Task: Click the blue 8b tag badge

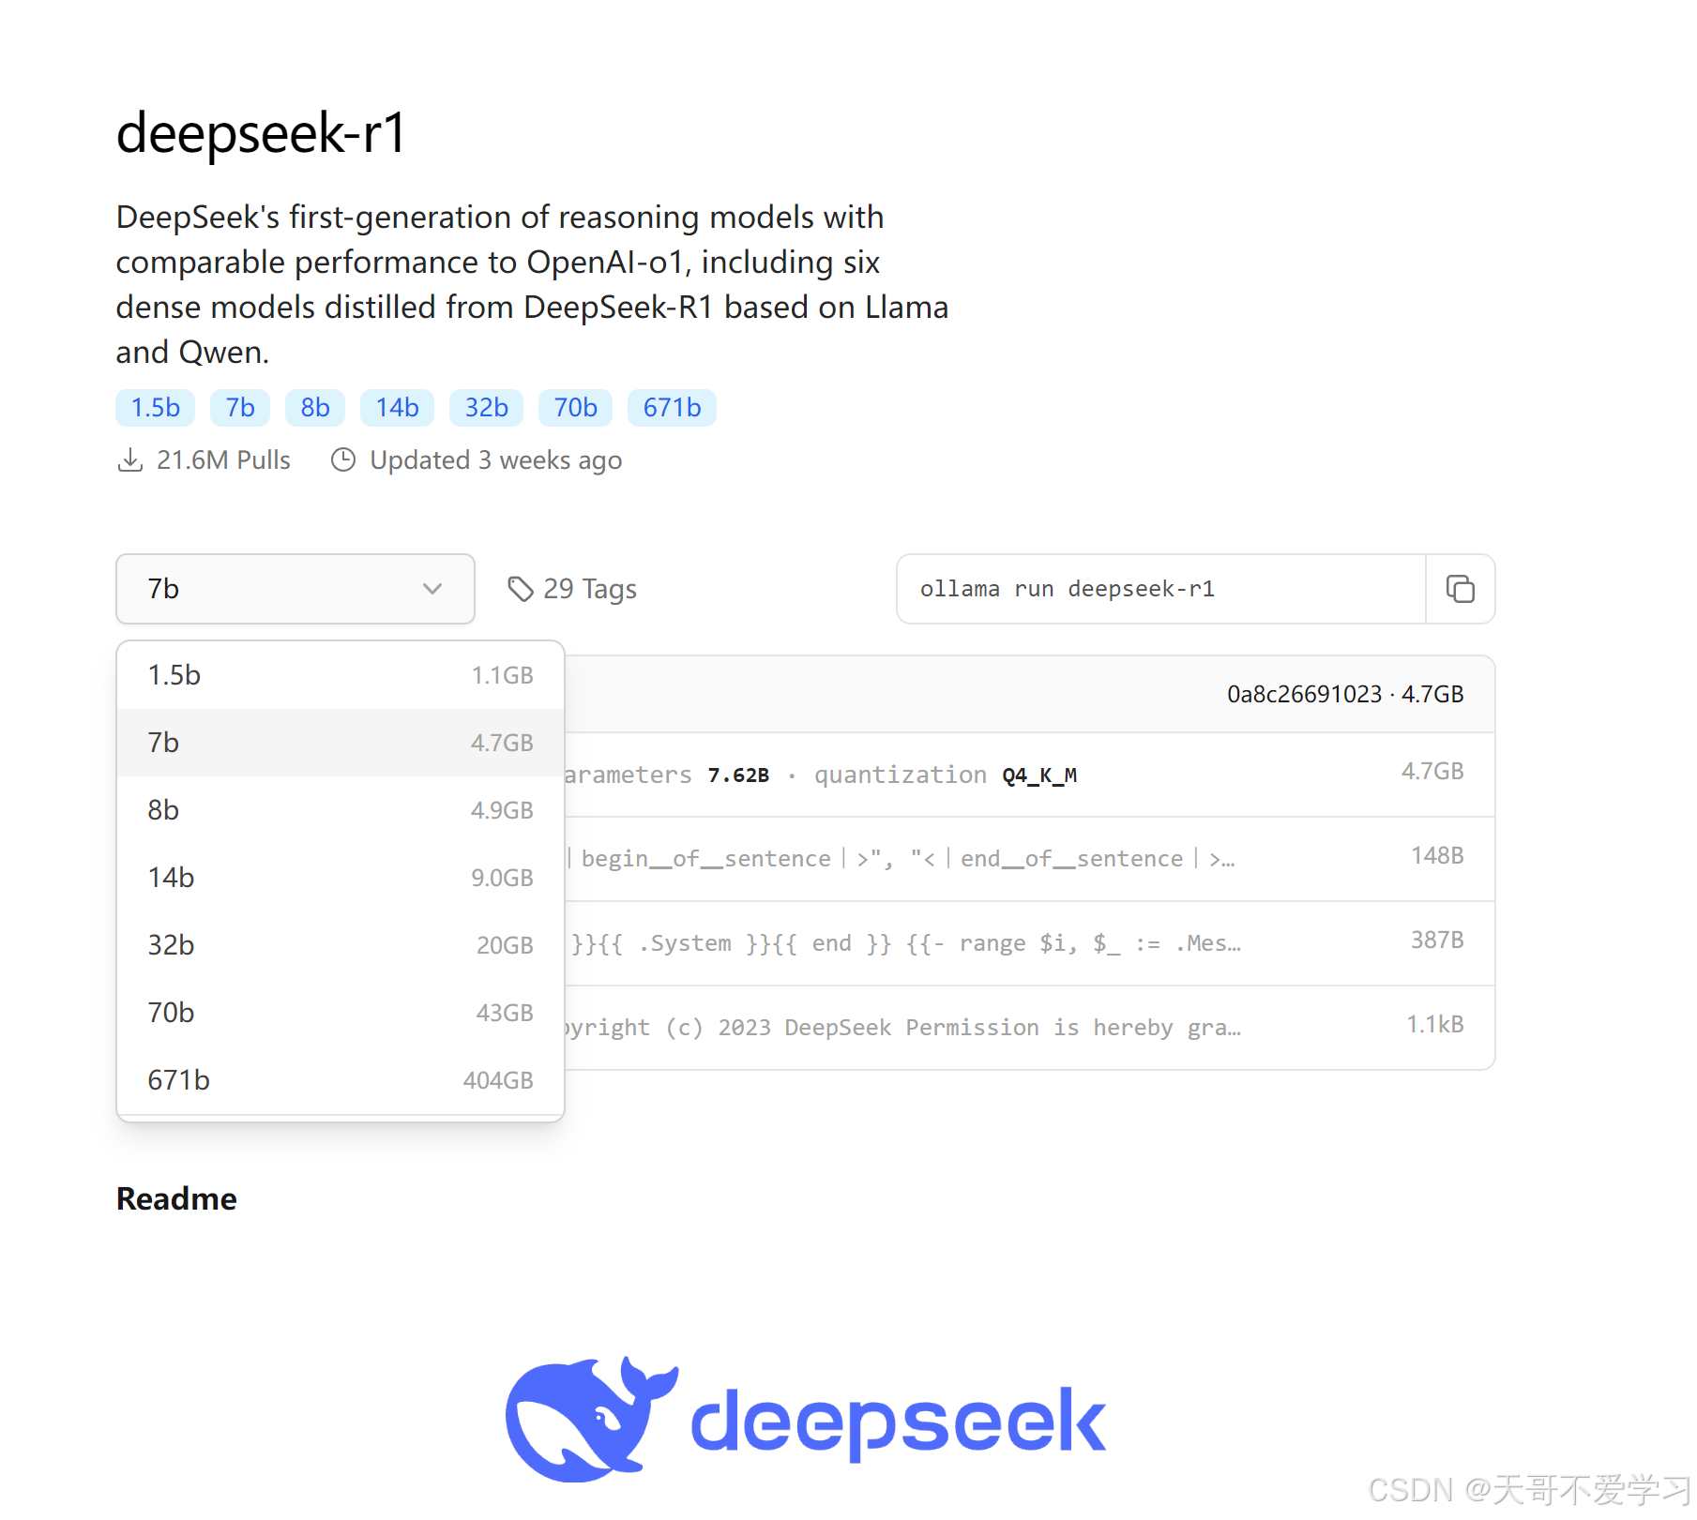Action: [x=315, y=408]
